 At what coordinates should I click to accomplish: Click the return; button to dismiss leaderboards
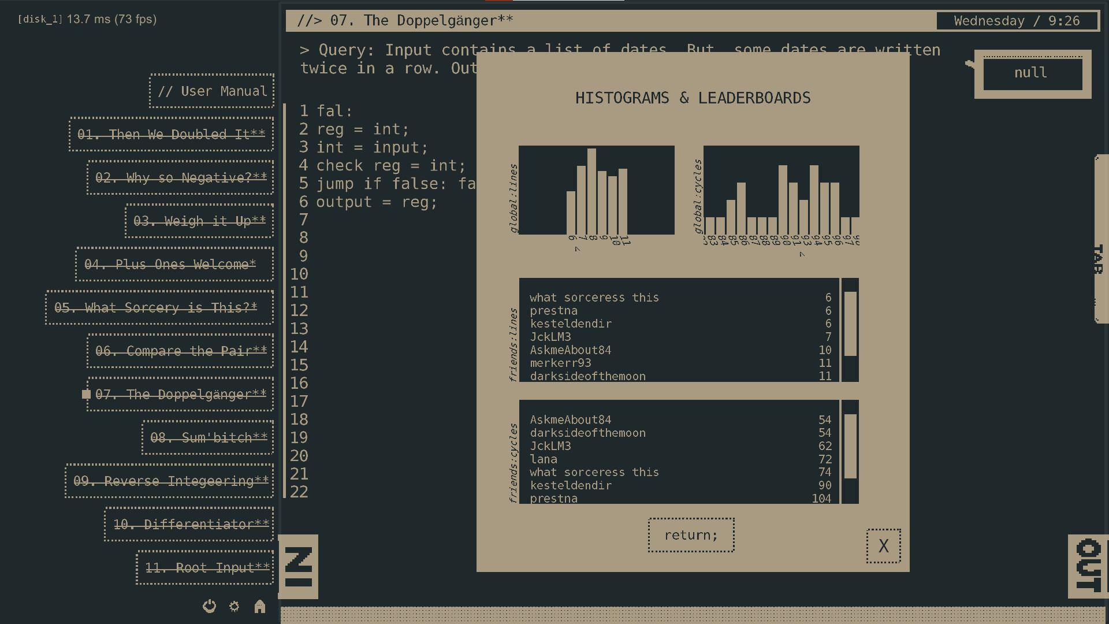(691, 535)
